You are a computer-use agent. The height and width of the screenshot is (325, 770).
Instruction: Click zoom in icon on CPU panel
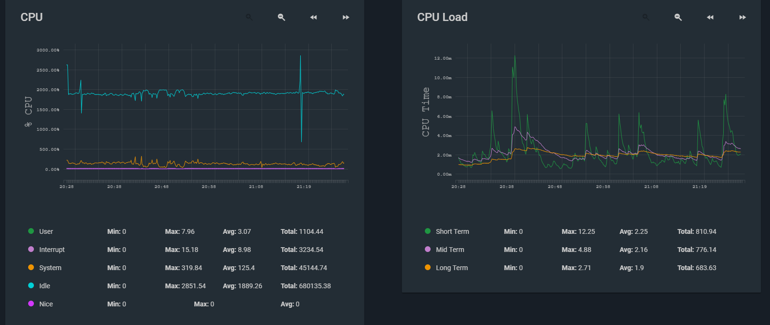pyautogui.click(x=249, y=17)
